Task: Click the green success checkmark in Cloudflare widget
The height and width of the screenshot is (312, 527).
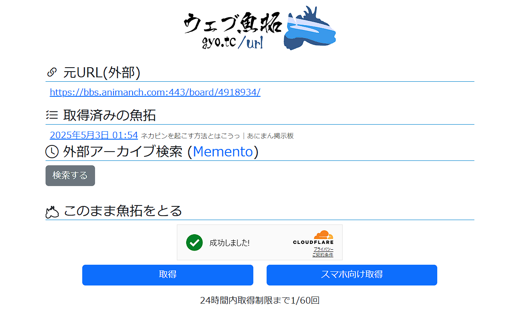Action: coord(195,242)
